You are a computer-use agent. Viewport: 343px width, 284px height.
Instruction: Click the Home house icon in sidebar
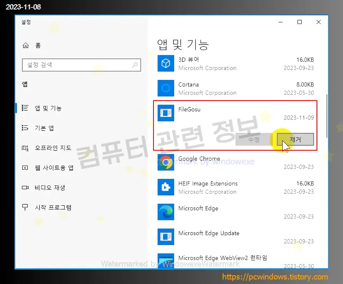[26, 45]
